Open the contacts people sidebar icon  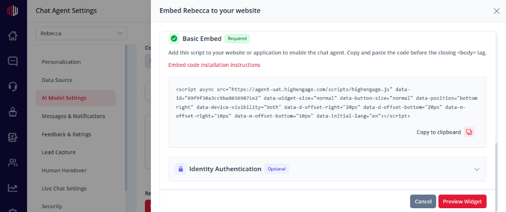13,163
